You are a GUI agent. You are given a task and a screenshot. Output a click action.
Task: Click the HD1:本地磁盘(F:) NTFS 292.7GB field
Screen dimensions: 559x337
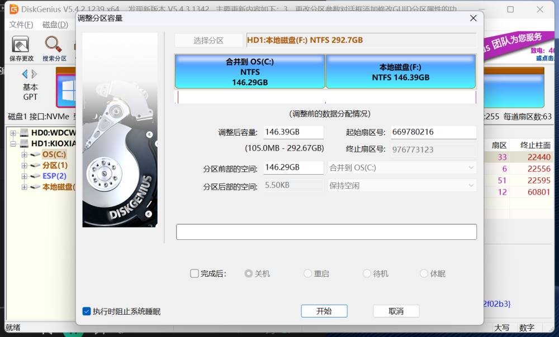tap(362, 40)
